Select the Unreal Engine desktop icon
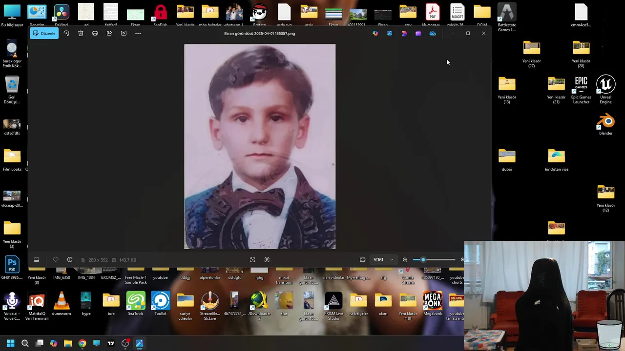625x351 pixels. [605, 89]
